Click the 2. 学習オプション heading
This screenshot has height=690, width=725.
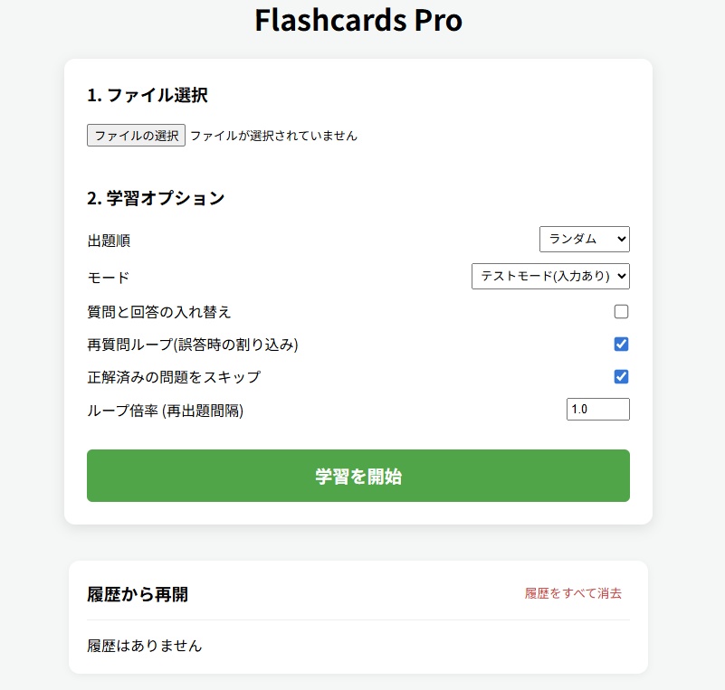coord(157,197)
